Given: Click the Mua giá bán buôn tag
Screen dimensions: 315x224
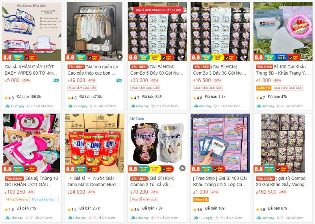Looking at the screenshot, I should (x=44, y=200).
